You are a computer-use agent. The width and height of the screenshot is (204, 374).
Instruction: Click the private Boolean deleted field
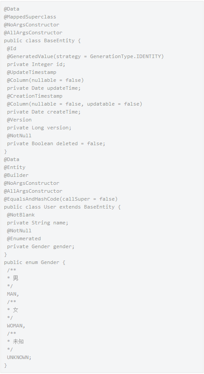[56, 143]
